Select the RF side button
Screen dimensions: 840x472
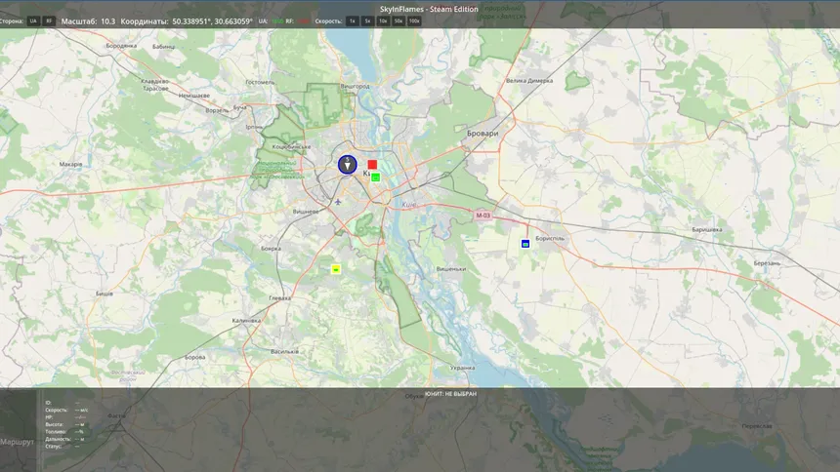tap(49, 21)
